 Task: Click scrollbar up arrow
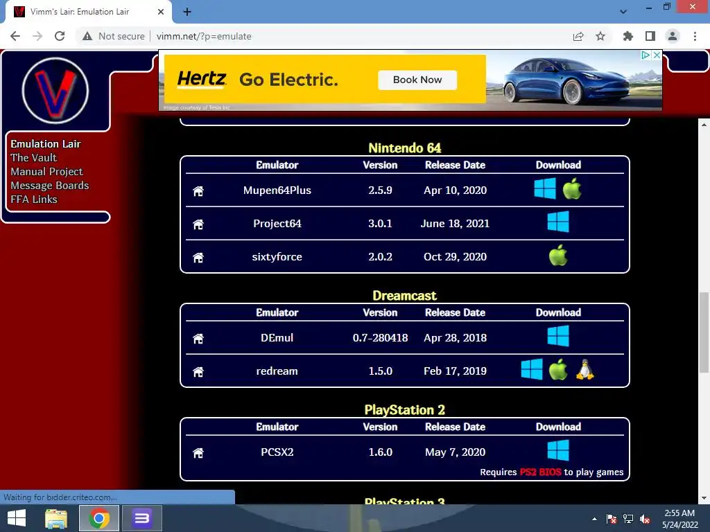(704, 125)
